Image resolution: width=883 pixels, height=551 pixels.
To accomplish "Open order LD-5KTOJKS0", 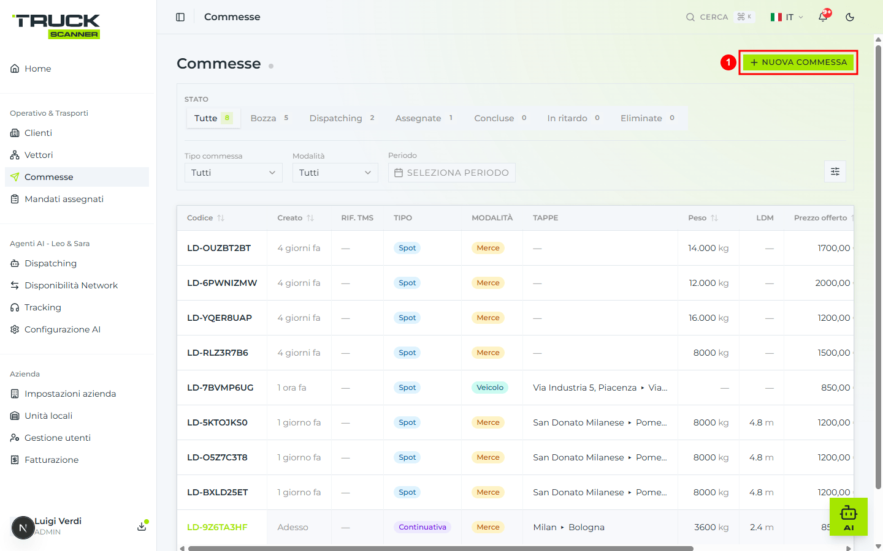I will point(217,422).
